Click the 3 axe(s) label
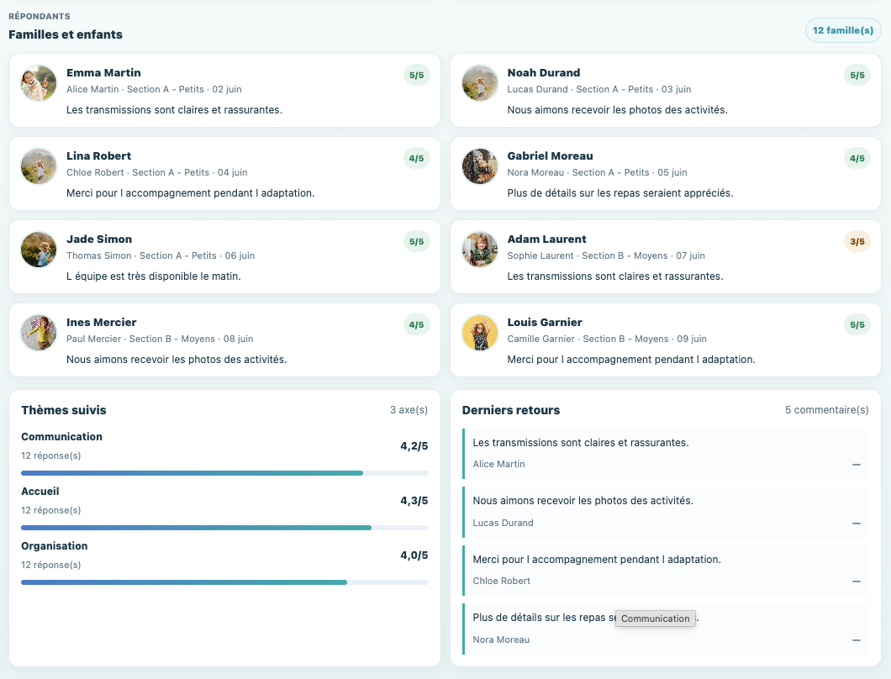Screen dimensions: 891x679 point(409,410)
